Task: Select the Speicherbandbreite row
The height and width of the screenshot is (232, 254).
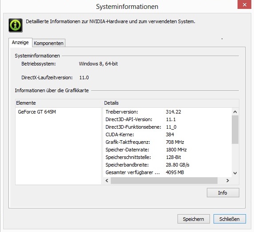Action: [x=167, y=165]
